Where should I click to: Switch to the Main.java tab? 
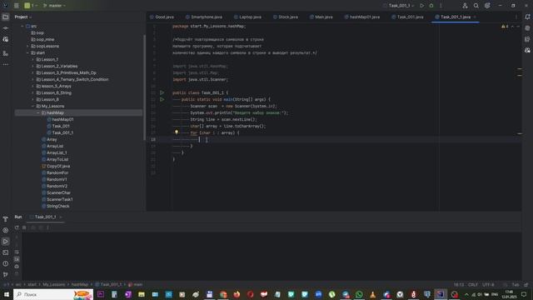point(321,17)
